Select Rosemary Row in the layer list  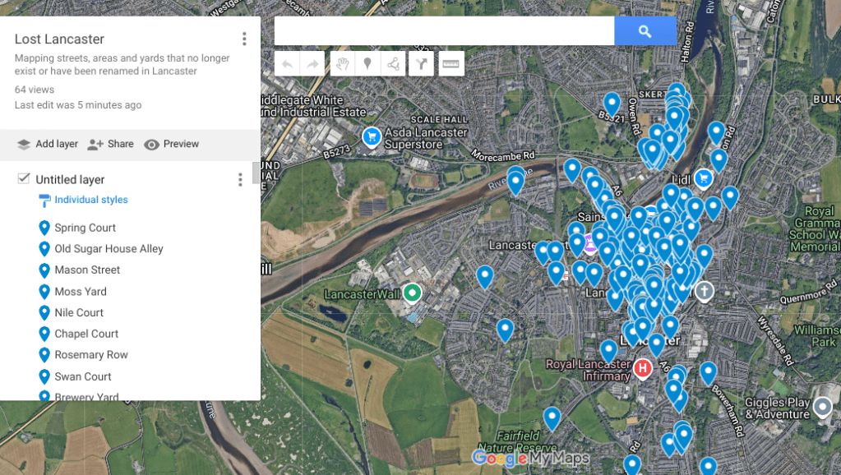click(91, 355)
